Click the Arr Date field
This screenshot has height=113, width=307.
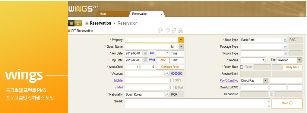point(134,53)
